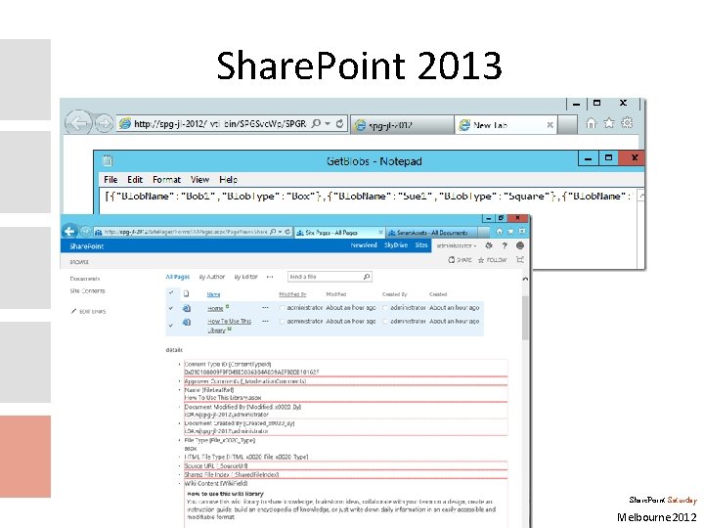Click Home icon in front browser toolbar
Viewport: 704px width, 528px height.
pos(500,231)
